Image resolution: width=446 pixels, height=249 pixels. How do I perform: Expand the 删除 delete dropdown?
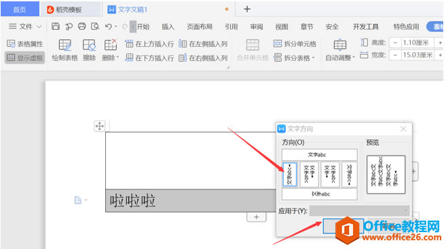tap(111, 58)
